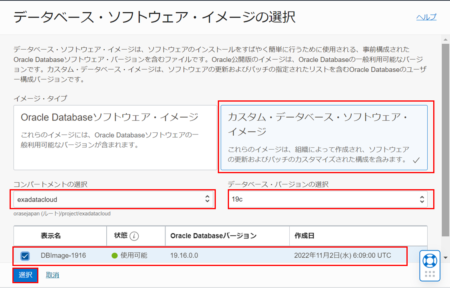Open the ヘルプ link
The height and width of the screenshot is (288, 450).
point(426,17)
